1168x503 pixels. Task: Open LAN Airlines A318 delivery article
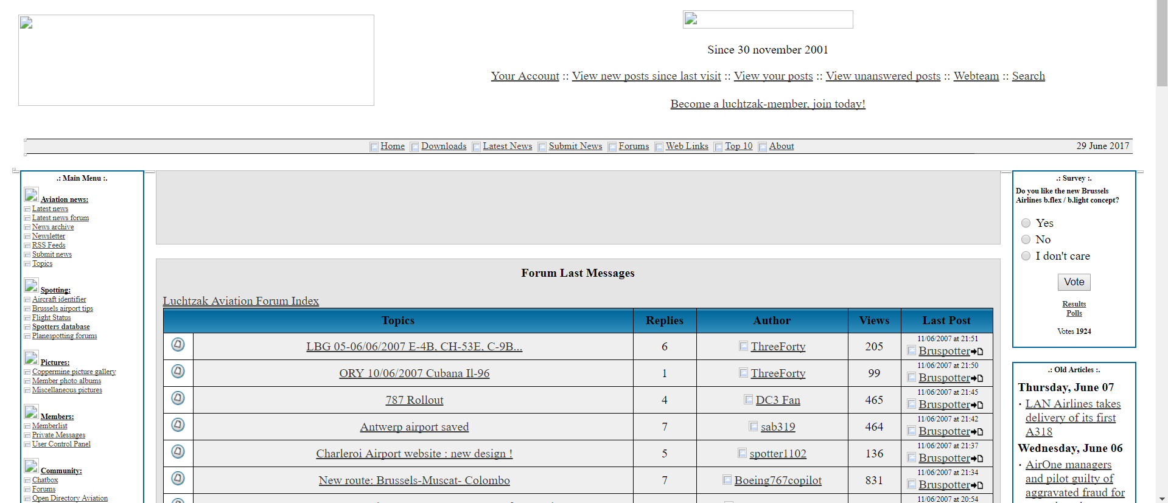1072,418
